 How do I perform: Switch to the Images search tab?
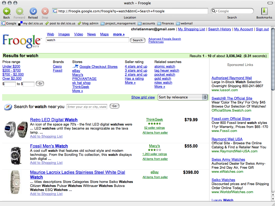pos(64,34)
